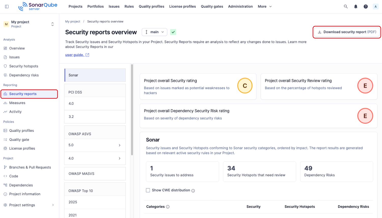The width and height of the screenshot is (382, 218).
Task: Open Quality gates in the top navigation
Action: [x=212, y=7]
